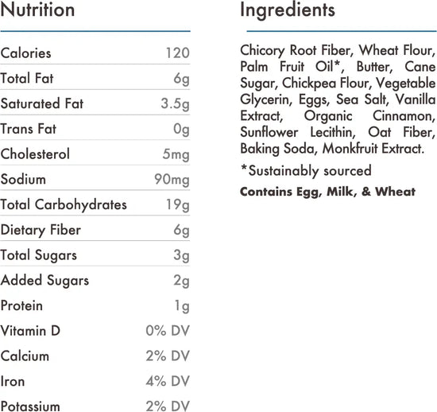The image size is (437, 412).
Task: Click the Ingredients heading
Action: pos(288,11)
